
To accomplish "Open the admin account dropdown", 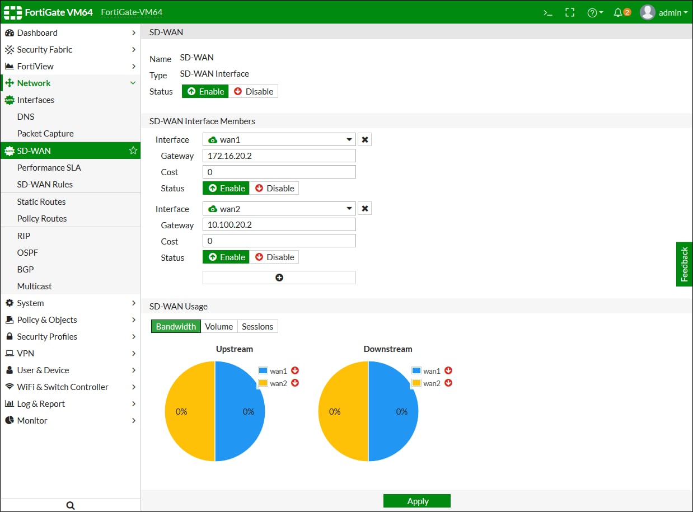I will coord(673,12).
